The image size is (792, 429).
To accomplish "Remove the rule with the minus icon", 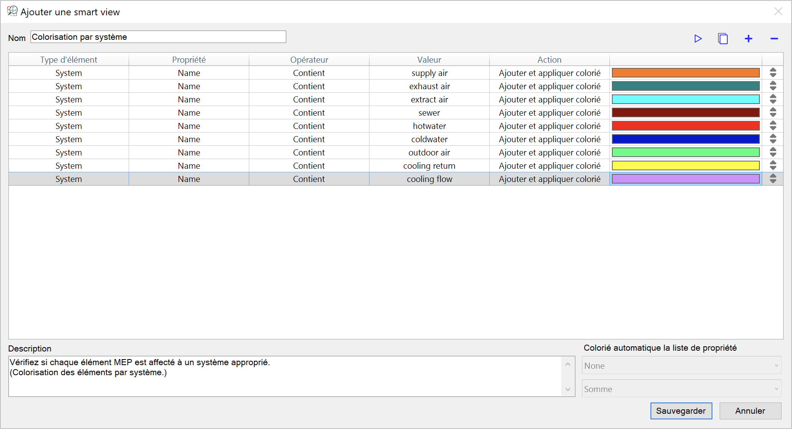I will pyautogui.click(x=774, y=39).
